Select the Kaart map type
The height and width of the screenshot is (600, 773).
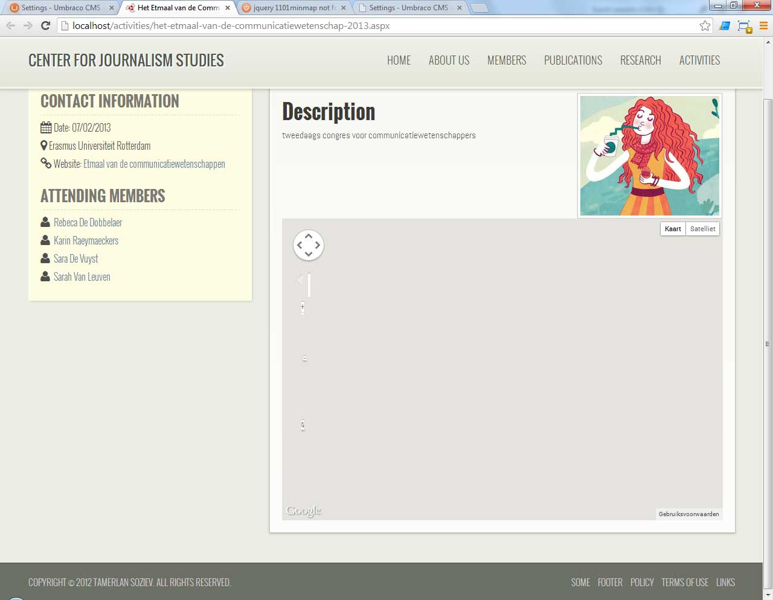673,229
